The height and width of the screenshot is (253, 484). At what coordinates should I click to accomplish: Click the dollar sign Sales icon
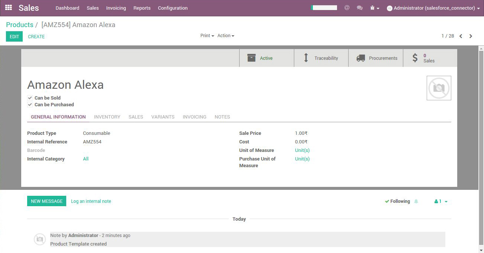(x=415, y=58)
